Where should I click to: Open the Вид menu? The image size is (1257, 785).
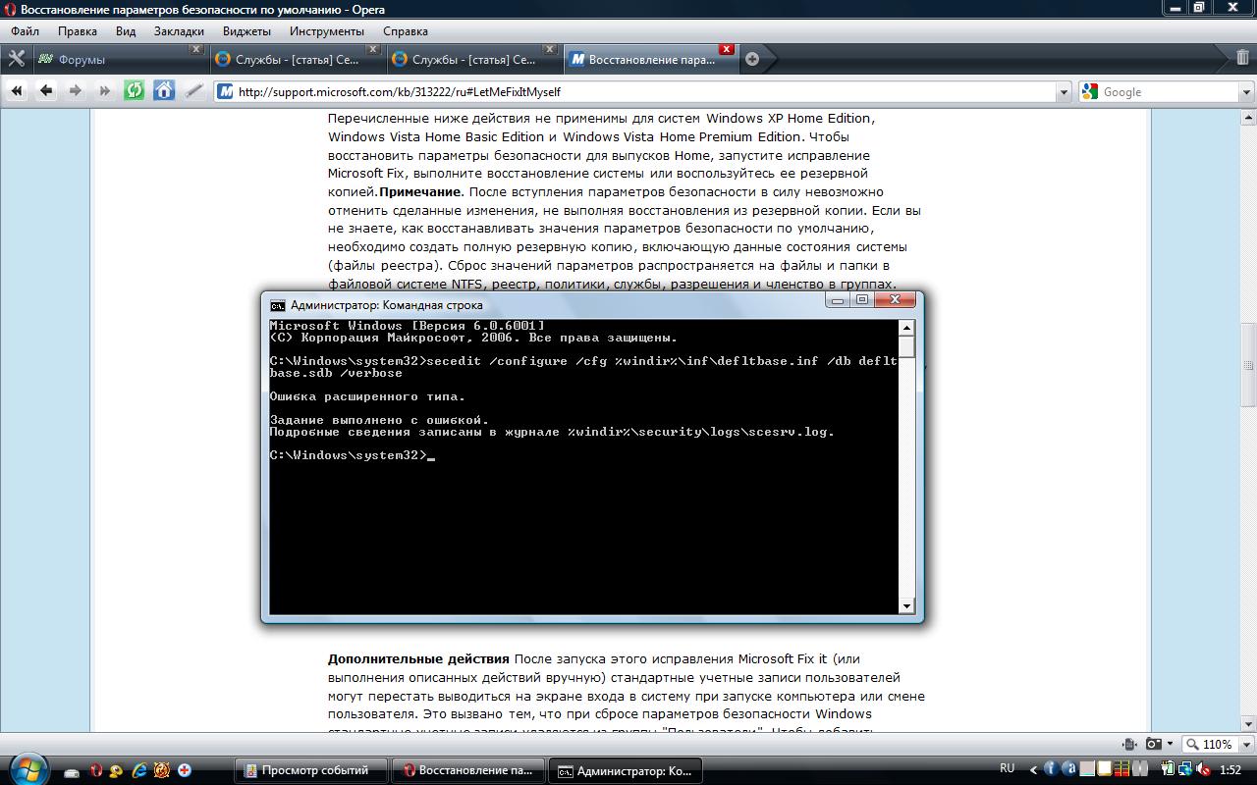tap(125, 31)
